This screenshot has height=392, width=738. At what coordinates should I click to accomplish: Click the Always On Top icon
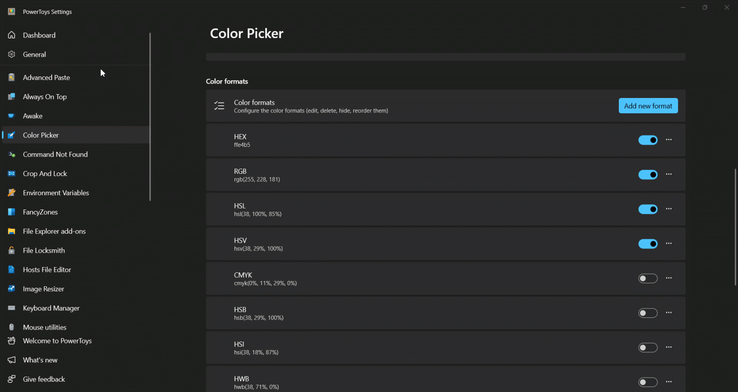(x=11, y=97)
